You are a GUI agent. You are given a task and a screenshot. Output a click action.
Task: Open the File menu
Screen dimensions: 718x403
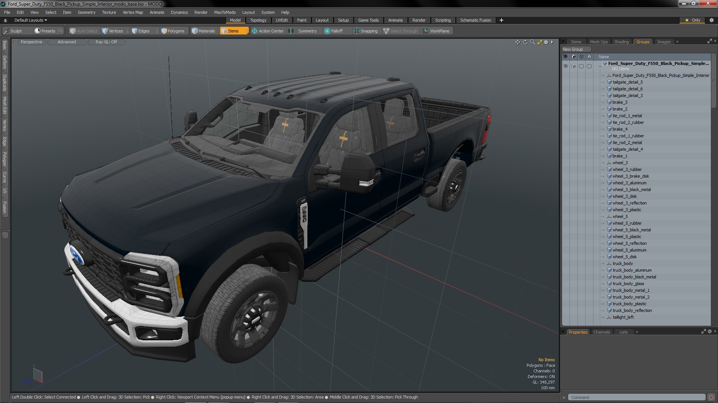pos(7,12)
